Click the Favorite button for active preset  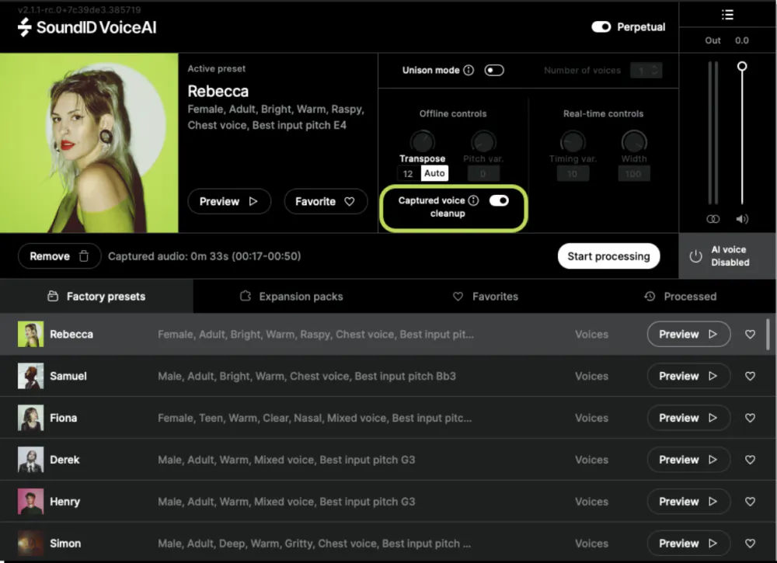pyautogui.click(x=326, y=202)
